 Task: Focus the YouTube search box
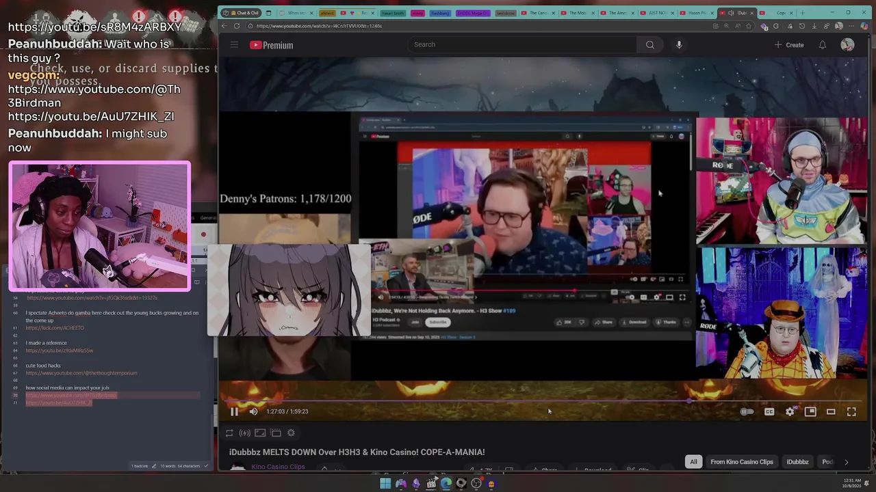pyautogui.click(x=521, y=44)
